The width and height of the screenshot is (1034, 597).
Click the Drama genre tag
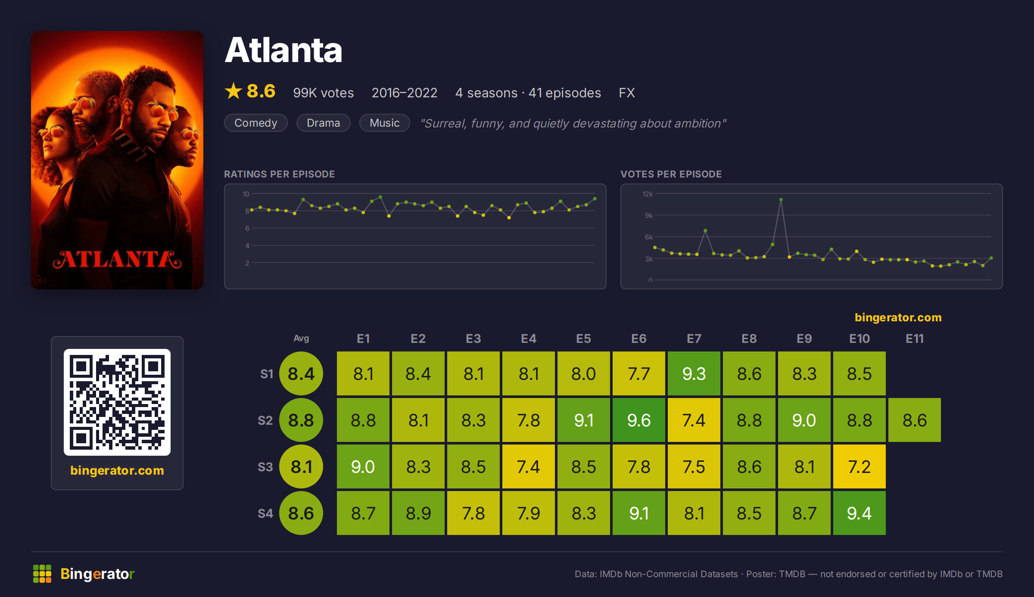point(324,123)
